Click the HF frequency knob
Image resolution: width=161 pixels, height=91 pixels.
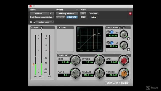[124, 35]
